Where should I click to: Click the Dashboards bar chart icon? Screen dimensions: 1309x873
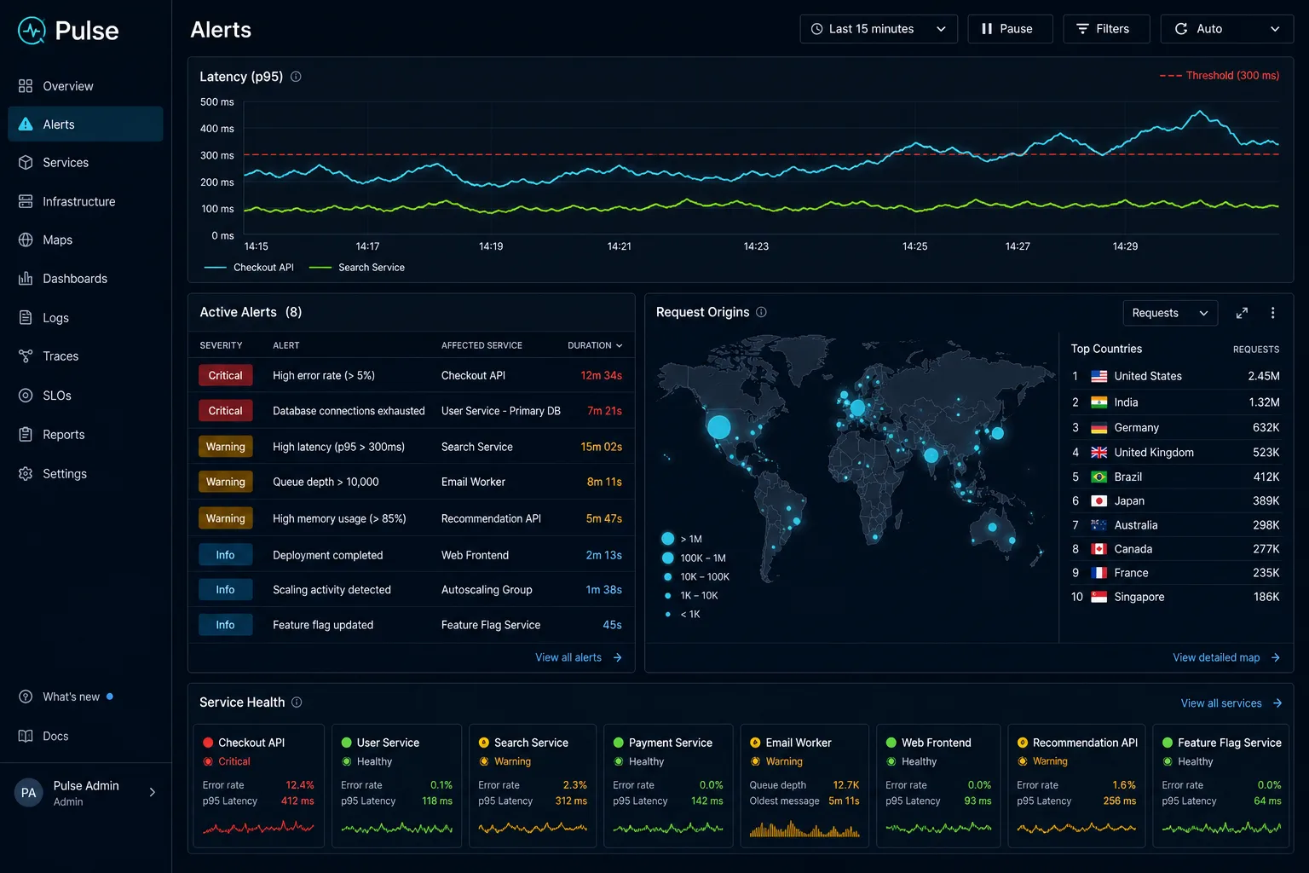[x=26, y=279]
